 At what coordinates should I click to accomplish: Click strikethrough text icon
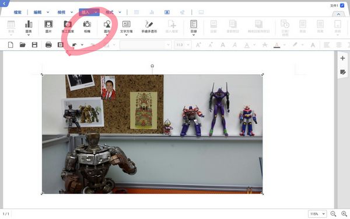(x=265, y=45)
